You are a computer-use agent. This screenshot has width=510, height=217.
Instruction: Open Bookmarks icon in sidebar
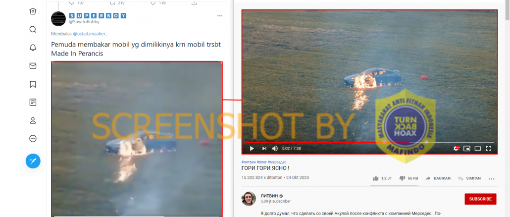click(x=33, y=84)
